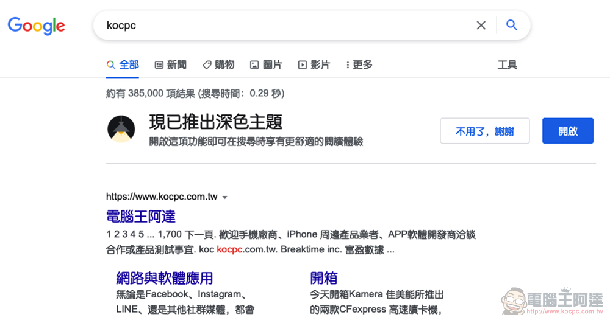
Task: Open the 開箱 sitelink
Action: 324,278
